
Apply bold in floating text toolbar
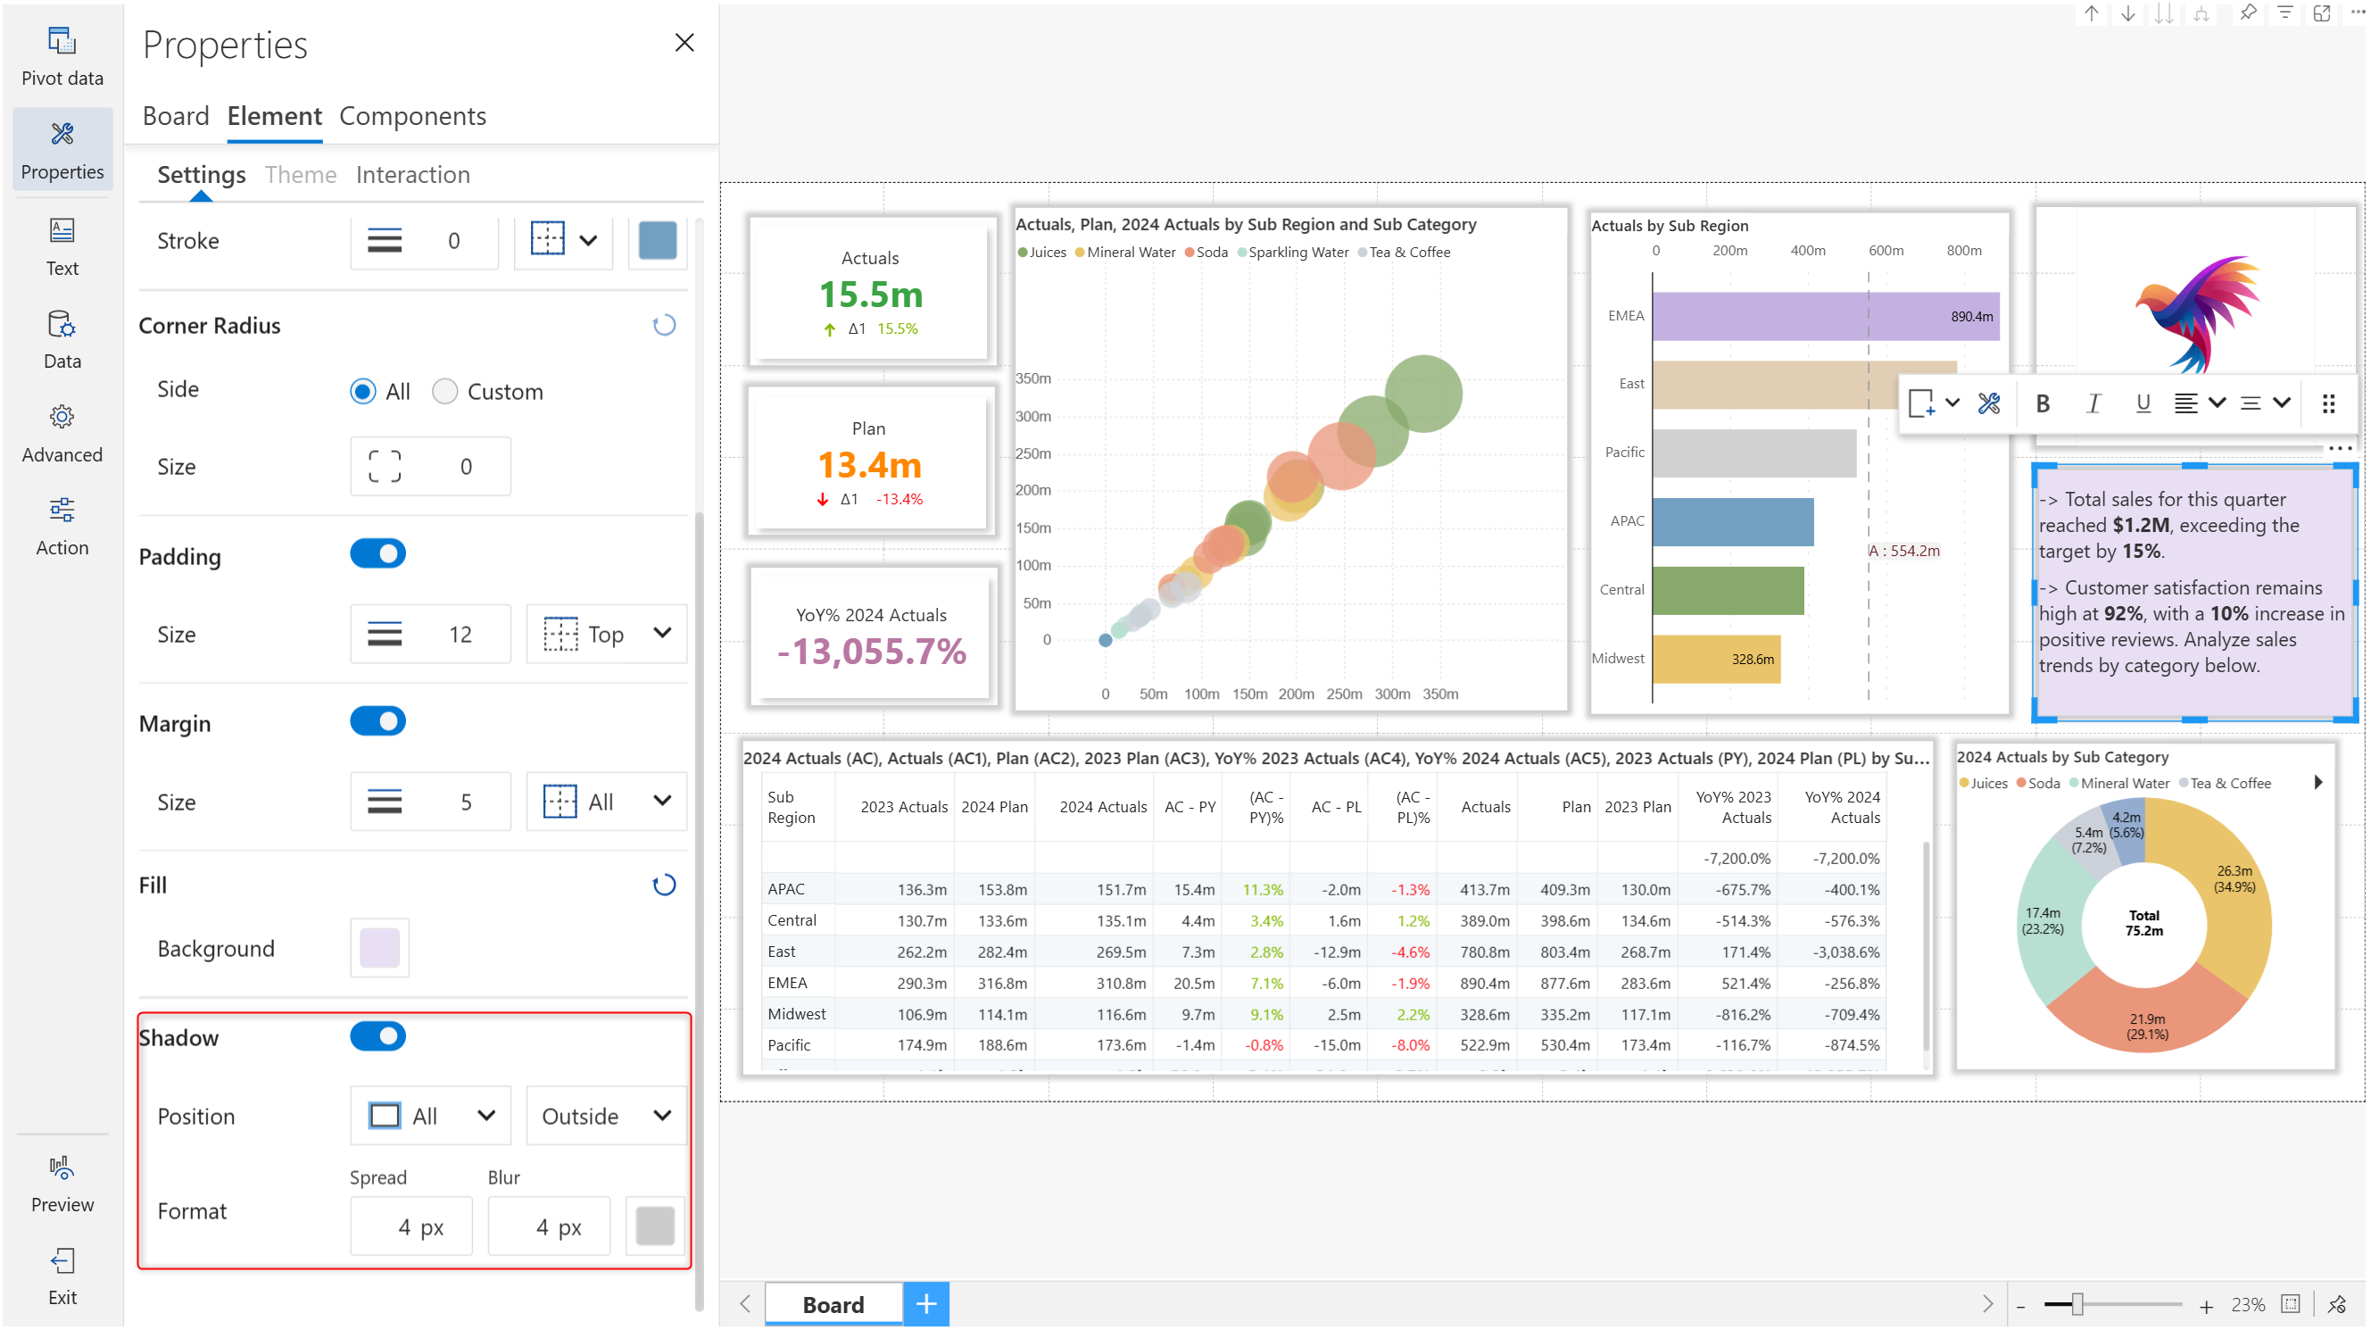2043,403
